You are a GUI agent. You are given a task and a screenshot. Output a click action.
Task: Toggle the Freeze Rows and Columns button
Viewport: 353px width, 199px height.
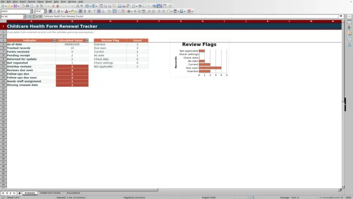click(159, 6)
